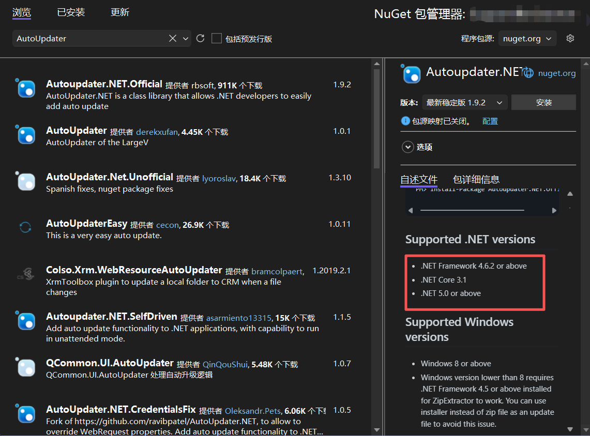
Task: Click the .NET Core 3.1 bullet
Action: (x=444, y=279)
